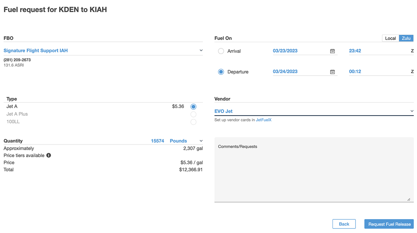Switch time display to Local

click(x=390, y=38)
